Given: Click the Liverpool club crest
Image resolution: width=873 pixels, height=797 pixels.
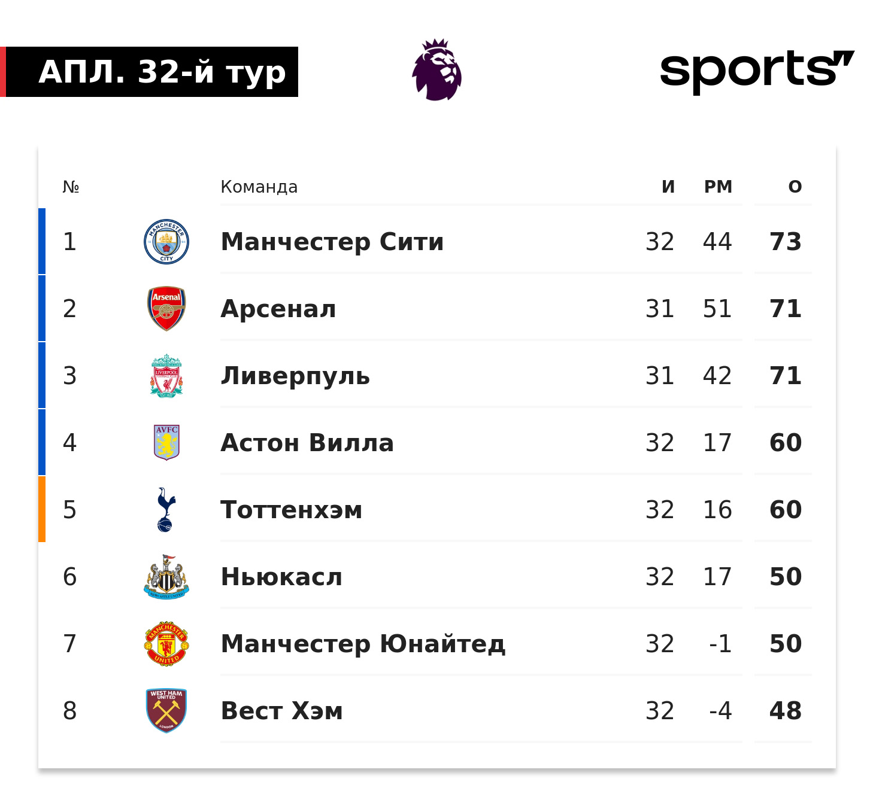Looking at the screenshot, I should pos(166,376).
